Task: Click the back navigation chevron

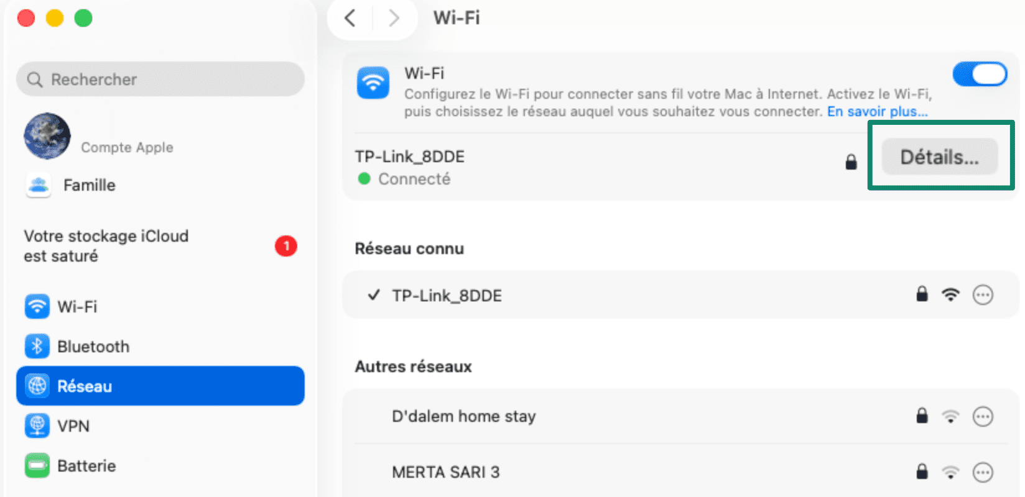Action: (x=350, y=19)
